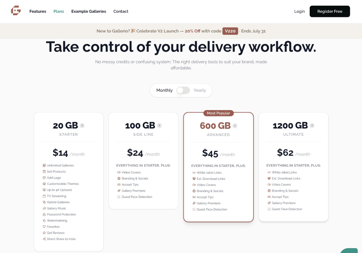The width and height of the screenshot is (362, 253).
Task: Click the Favorites heart icon in Starter
Action: point(44,227)
